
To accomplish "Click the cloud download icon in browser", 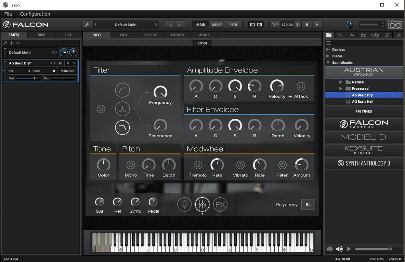I will coord(330,249).
